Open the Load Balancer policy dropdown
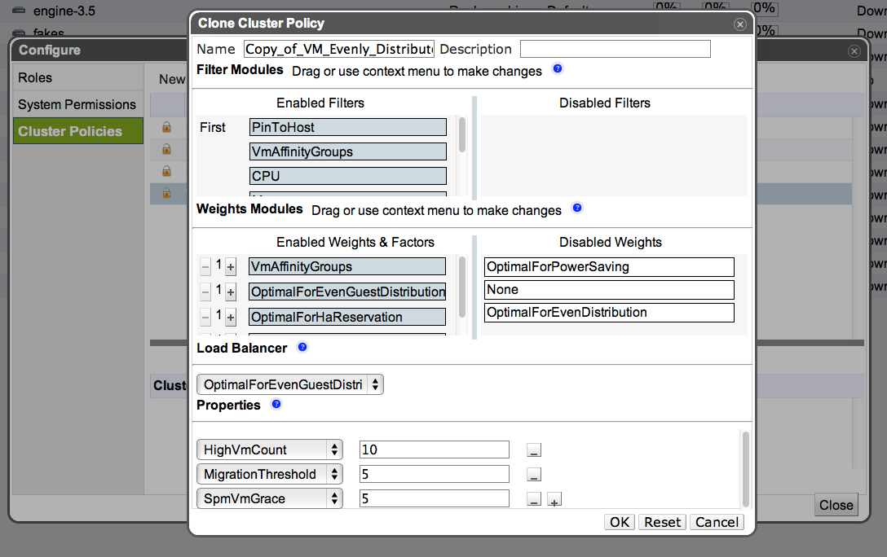The image size is (887, 557). (x=290, y=384)
